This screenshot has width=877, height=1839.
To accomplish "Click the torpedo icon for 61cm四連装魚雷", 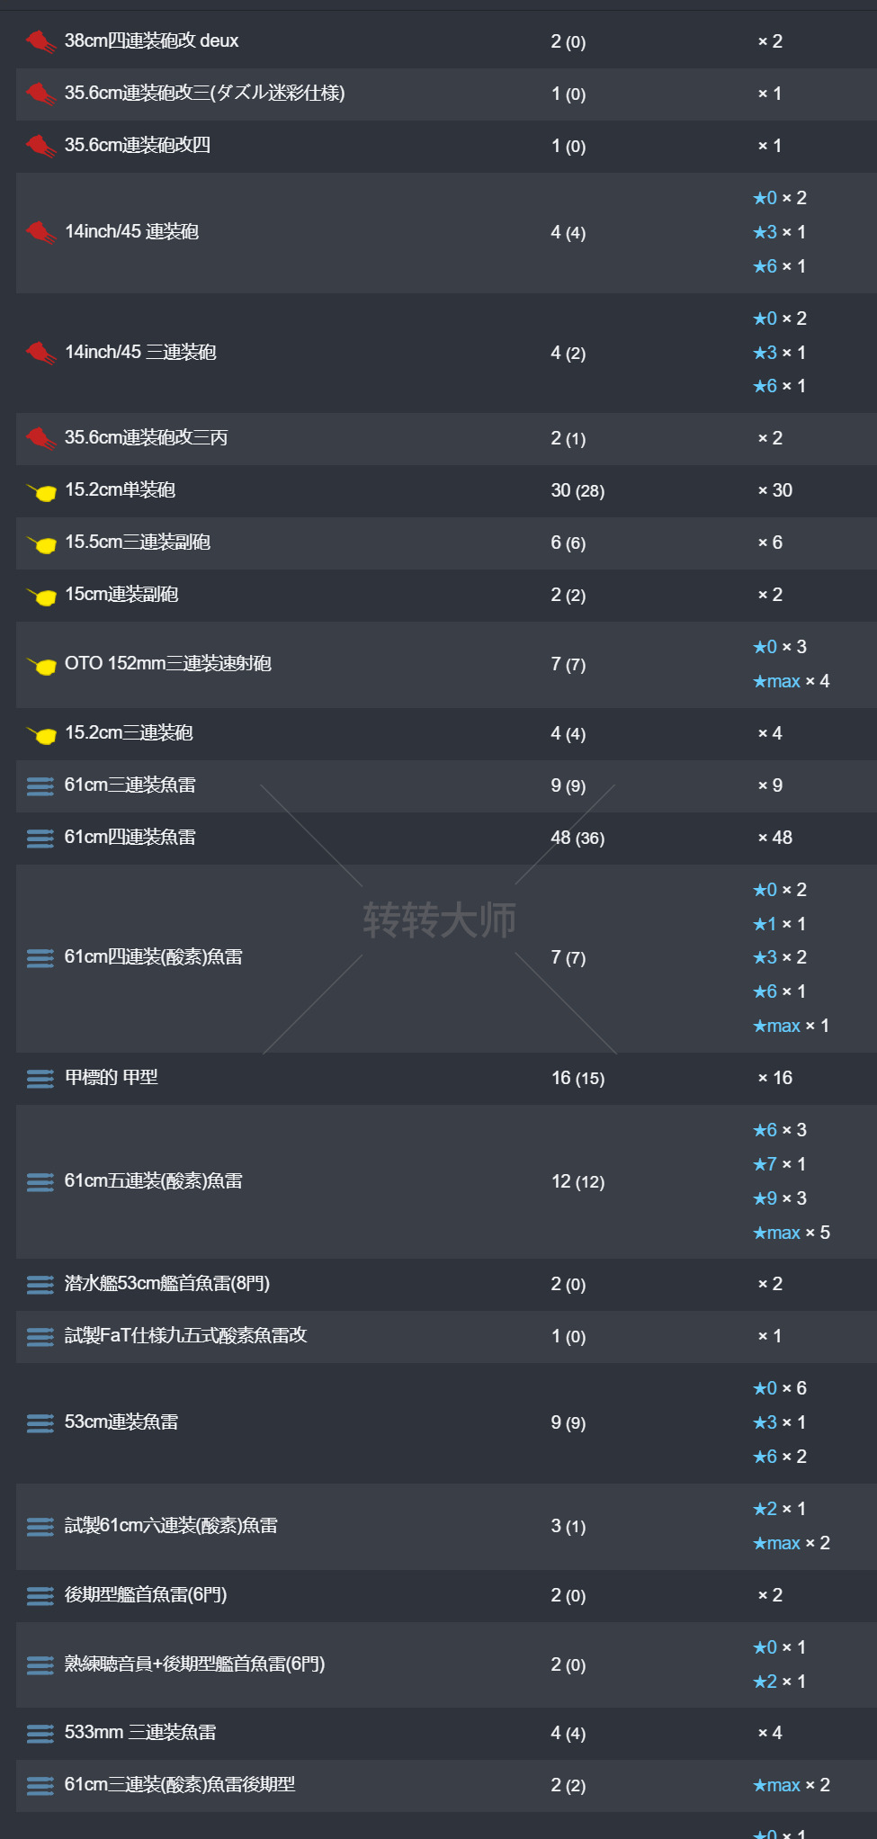I will coord(40,838).
